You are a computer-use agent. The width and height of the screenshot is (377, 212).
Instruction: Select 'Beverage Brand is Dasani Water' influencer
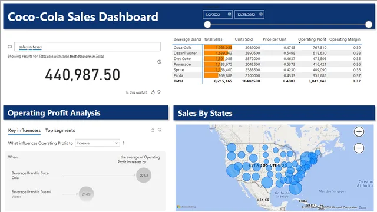click(x=31, y=194)
